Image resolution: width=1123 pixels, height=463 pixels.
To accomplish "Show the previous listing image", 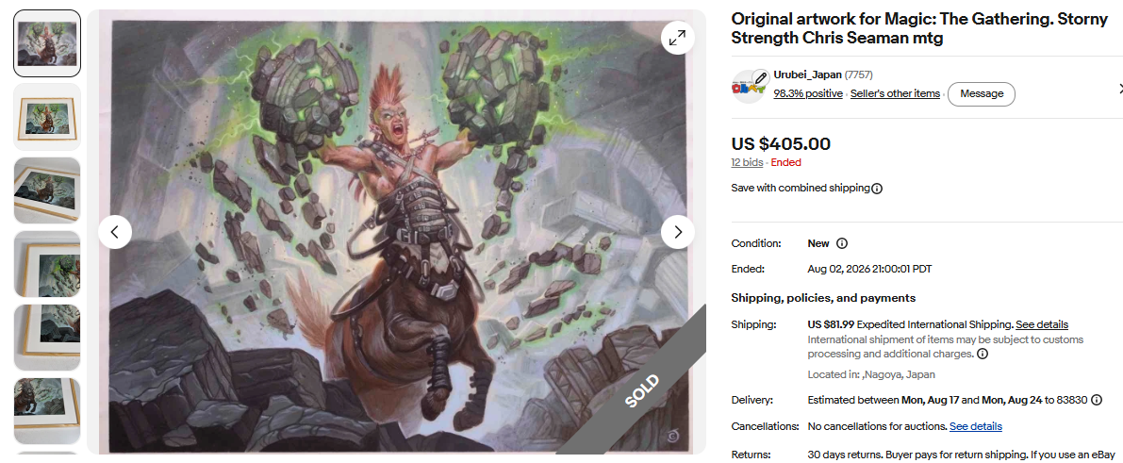I will click(115, 232).
